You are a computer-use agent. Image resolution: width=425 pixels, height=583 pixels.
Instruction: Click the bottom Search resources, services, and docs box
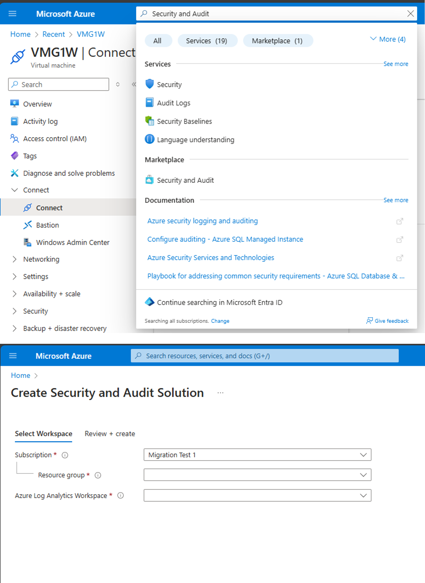(x=264, y=356)
